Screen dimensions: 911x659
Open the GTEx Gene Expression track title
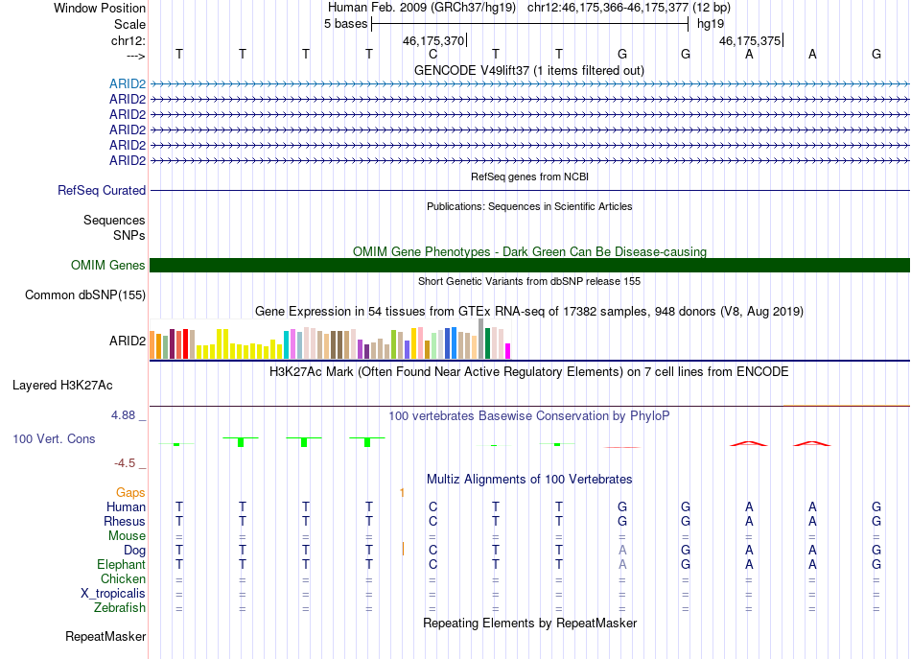point(529,311)
